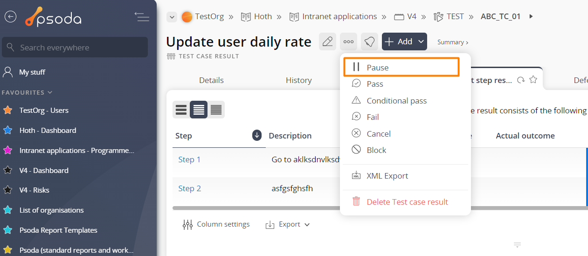
Task: Select the wide row spacing view
Action: (x=181, y=110)
